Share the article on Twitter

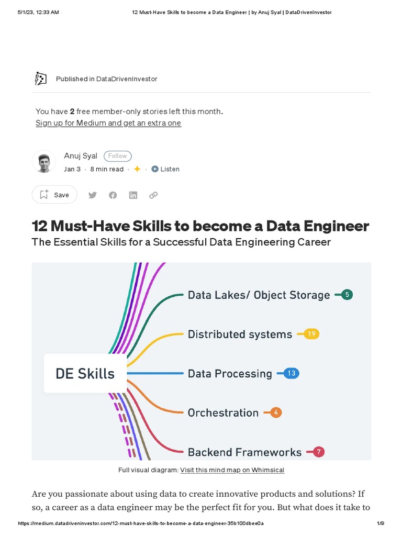tap(93, 195)
